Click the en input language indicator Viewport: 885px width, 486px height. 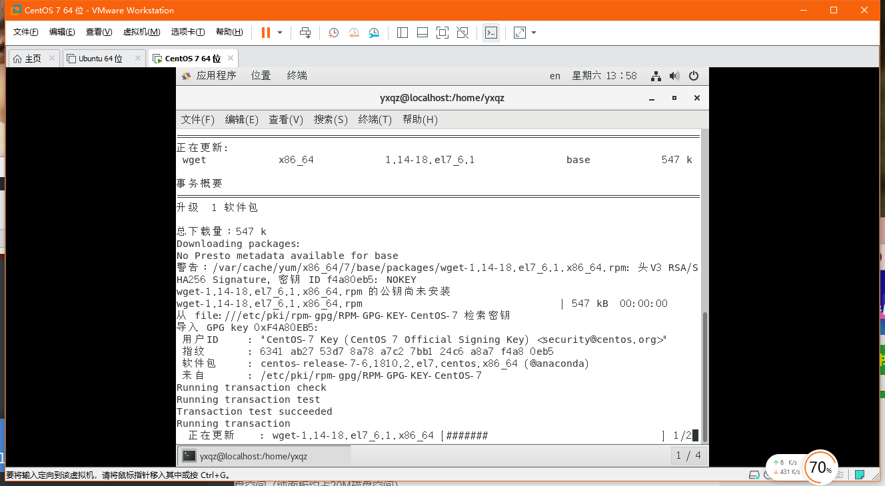point(555,76)
